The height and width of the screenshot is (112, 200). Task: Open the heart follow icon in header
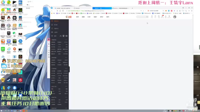pos(155,16)
